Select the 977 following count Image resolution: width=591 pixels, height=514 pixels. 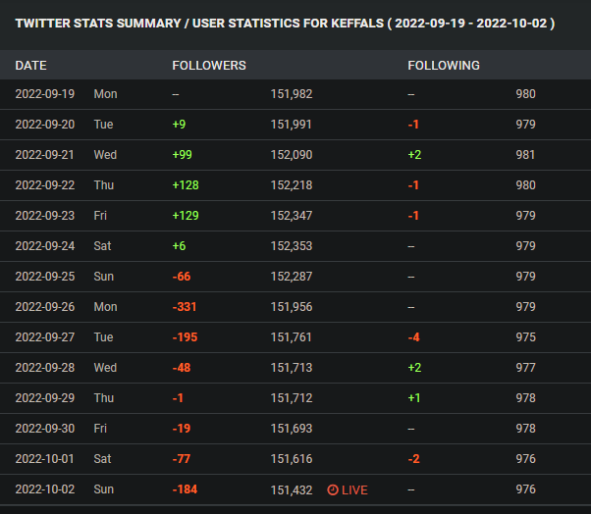point(526,368)
